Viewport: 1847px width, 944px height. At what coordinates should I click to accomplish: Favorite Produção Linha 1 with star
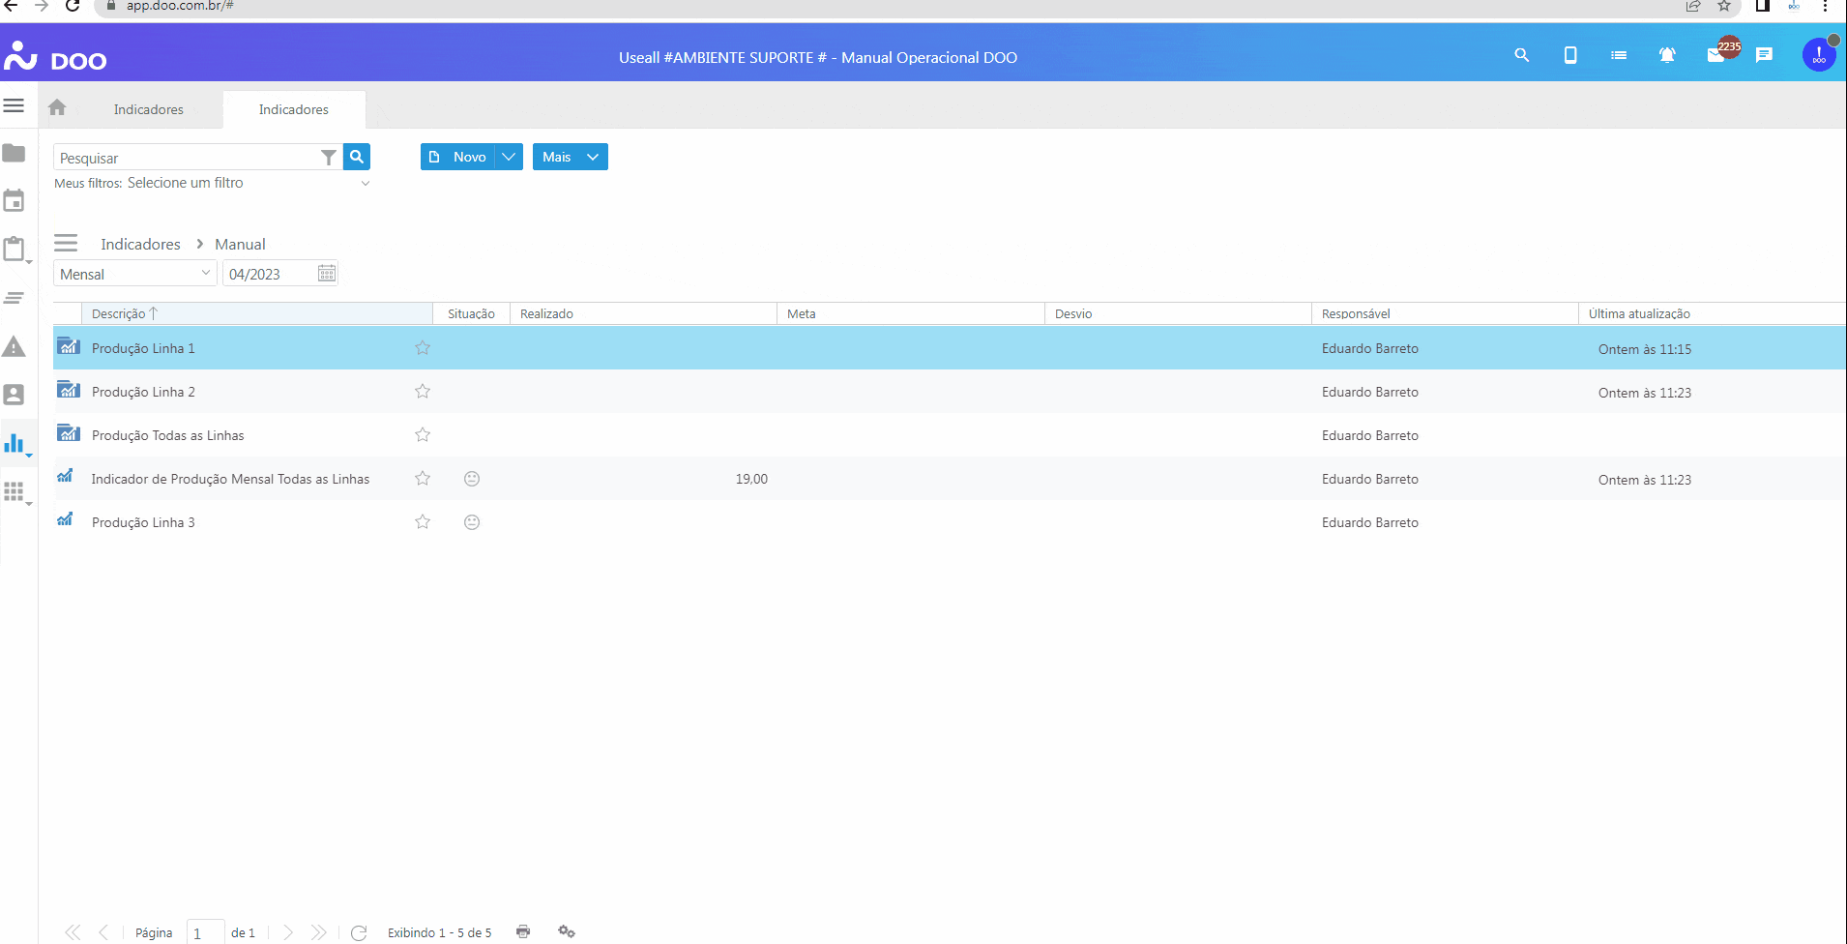click(x=423, y=348)
